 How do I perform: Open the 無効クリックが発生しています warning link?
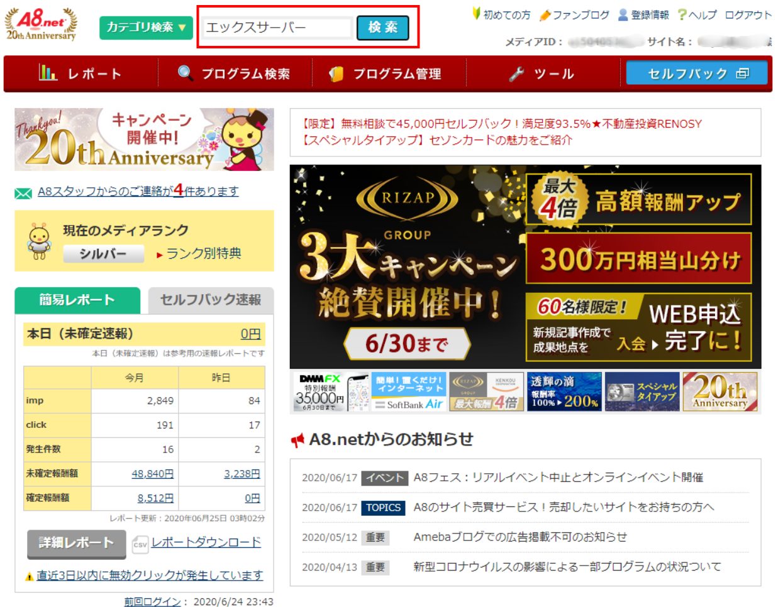150,576
